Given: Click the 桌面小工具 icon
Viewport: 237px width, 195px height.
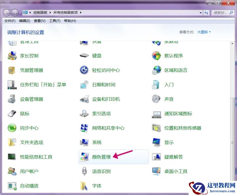Looking at the screenshot, I should click(156, 171).
